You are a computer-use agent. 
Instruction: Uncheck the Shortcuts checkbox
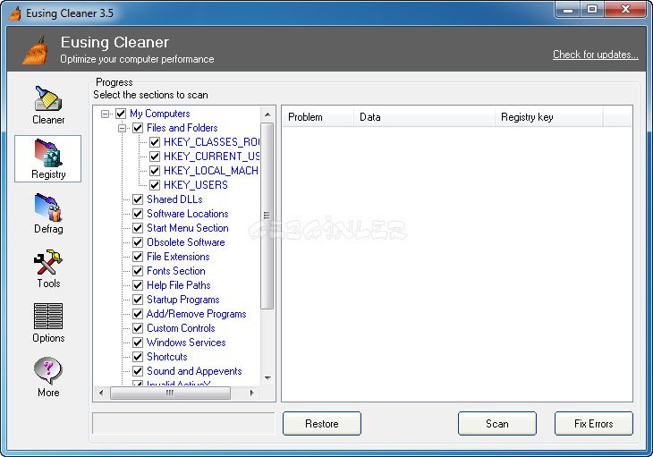pos(138,357)
